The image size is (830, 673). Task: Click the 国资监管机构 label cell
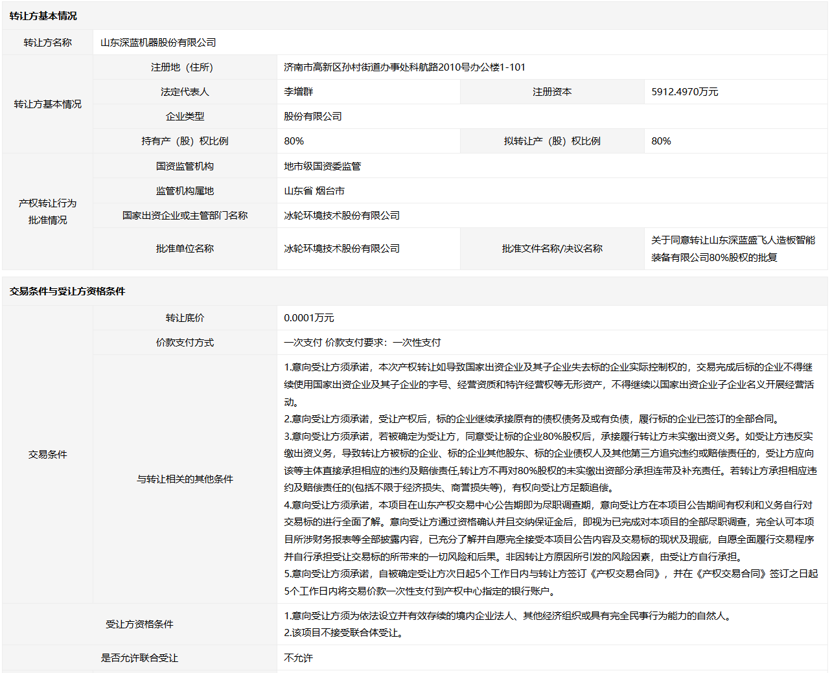185,166
